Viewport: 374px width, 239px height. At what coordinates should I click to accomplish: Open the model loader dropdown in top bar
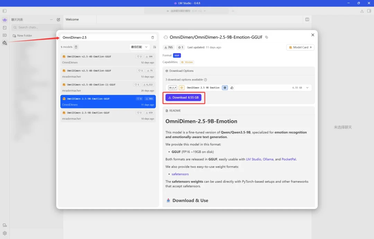[x=186, y=11]
